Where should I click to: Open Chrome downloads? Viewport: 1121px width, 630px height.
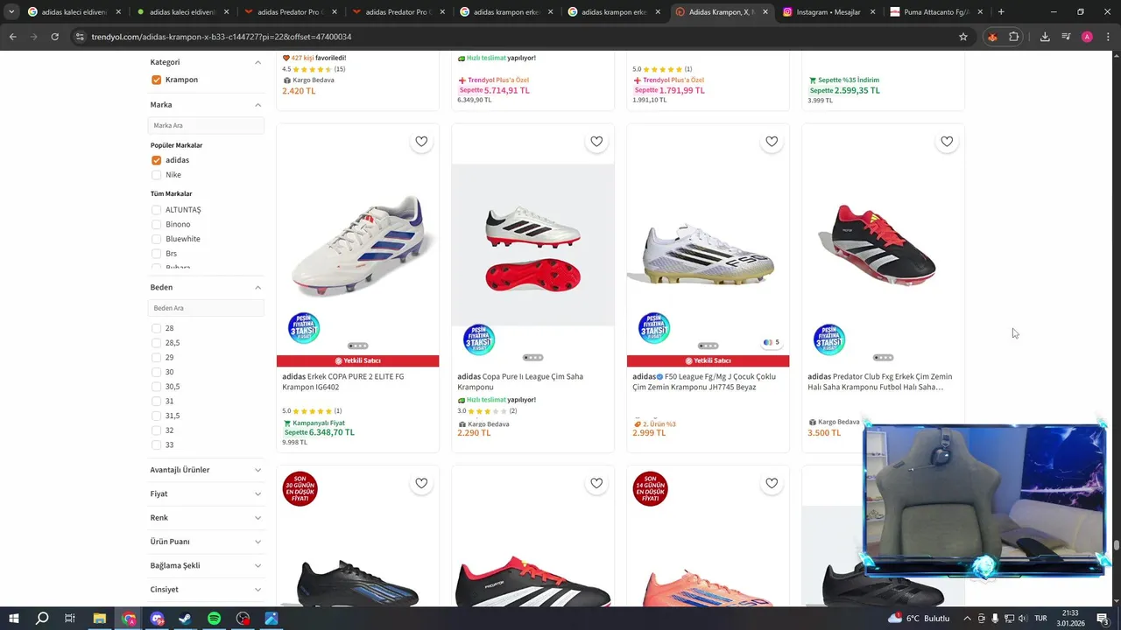[x=1045, y=37]
